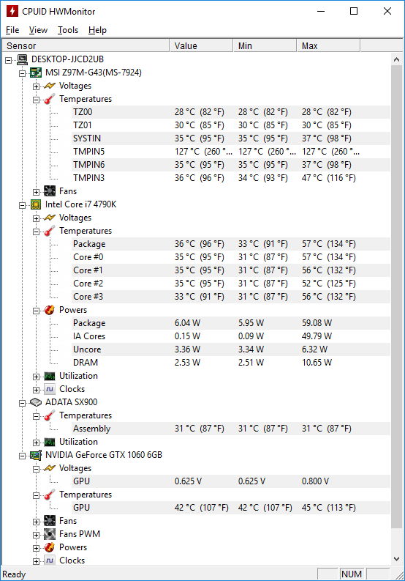Click the GPU Voltages lightning icon

[50, 468]
